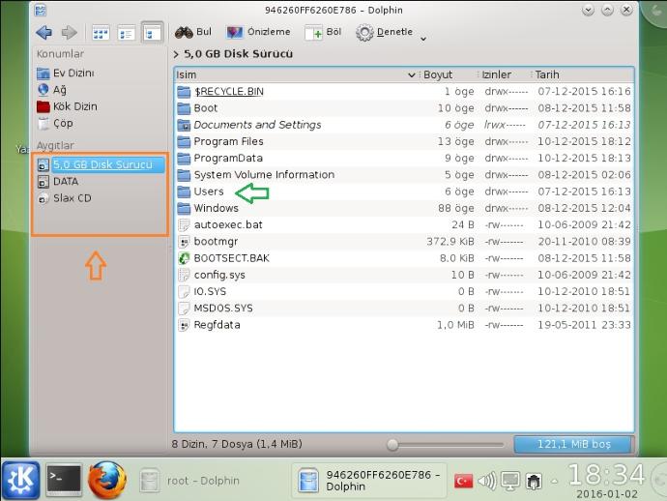This screenshot has height=501, width=667.
Task: Select the $RECYCLE.BIN folder icon
Action: tap(184, 92)
